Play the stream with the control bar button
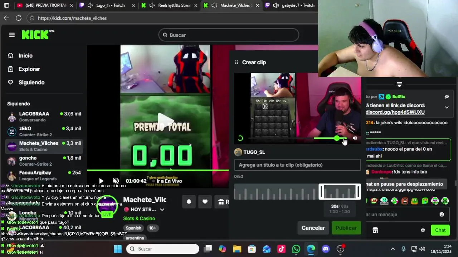The width and height of the screenshot is (458, 257). click(101, 181)
